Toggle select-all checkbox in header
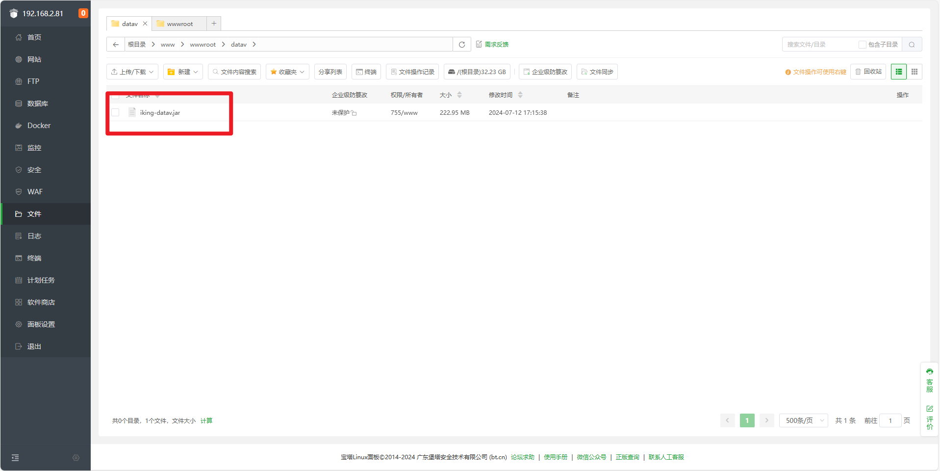The width and height of the screenshot is (940, 471). coord(115,95)
